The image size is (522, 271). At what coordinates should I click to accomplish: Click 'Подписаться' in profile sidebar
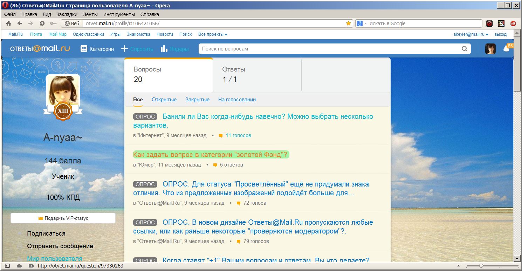(46, 233)
